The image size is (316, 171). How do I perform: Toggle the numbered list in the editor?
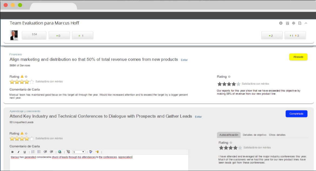[33, 152]
